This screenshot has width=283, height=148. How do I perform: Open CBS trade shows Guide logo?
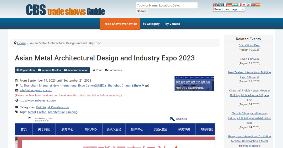(66, 10)
